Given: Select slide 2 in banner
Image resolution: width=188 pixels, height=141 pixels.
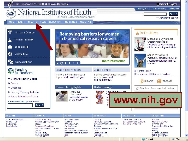Looking at the screenshot, I should pyautogui.click(x=66, y=63).
